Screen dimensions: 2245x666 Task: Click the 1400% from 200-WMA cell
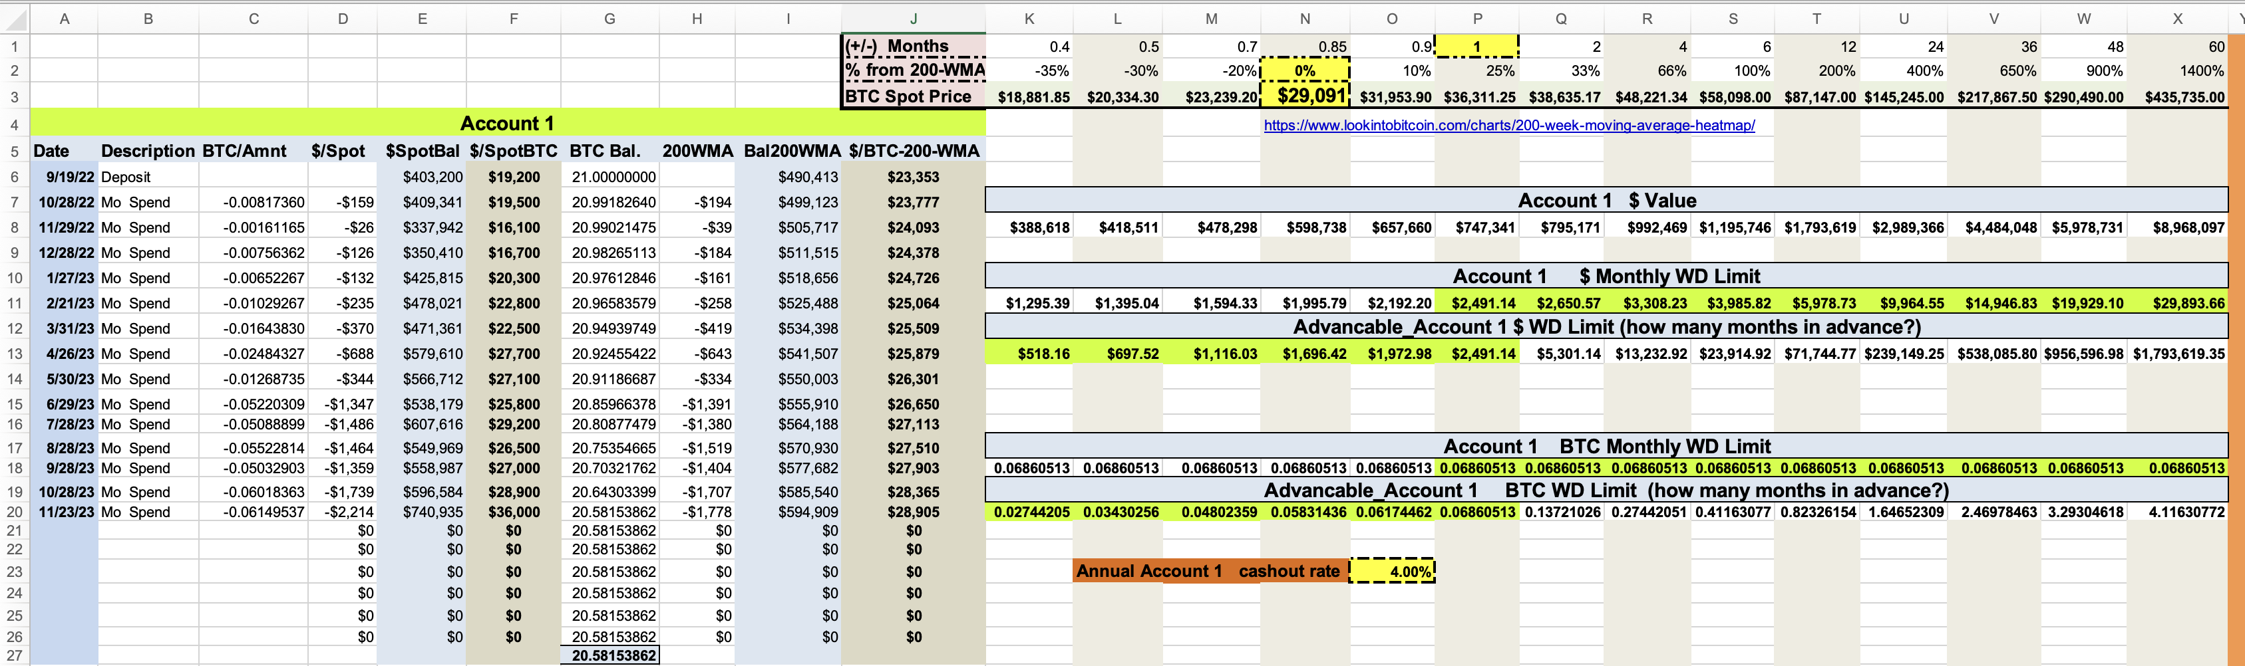coord(2177,70)
